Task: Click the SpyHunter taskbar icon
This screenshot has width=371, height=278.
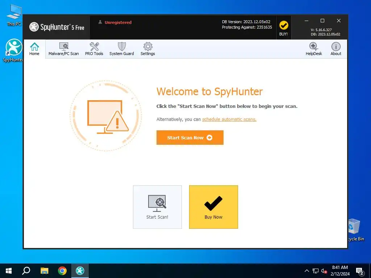Action: click(x=80, y=271)
